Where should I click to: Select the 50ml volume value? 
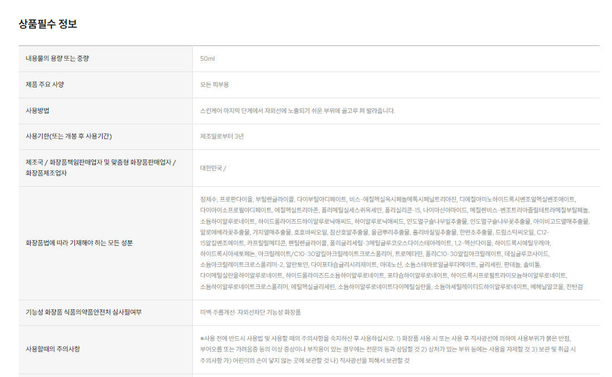coord(208,58)
